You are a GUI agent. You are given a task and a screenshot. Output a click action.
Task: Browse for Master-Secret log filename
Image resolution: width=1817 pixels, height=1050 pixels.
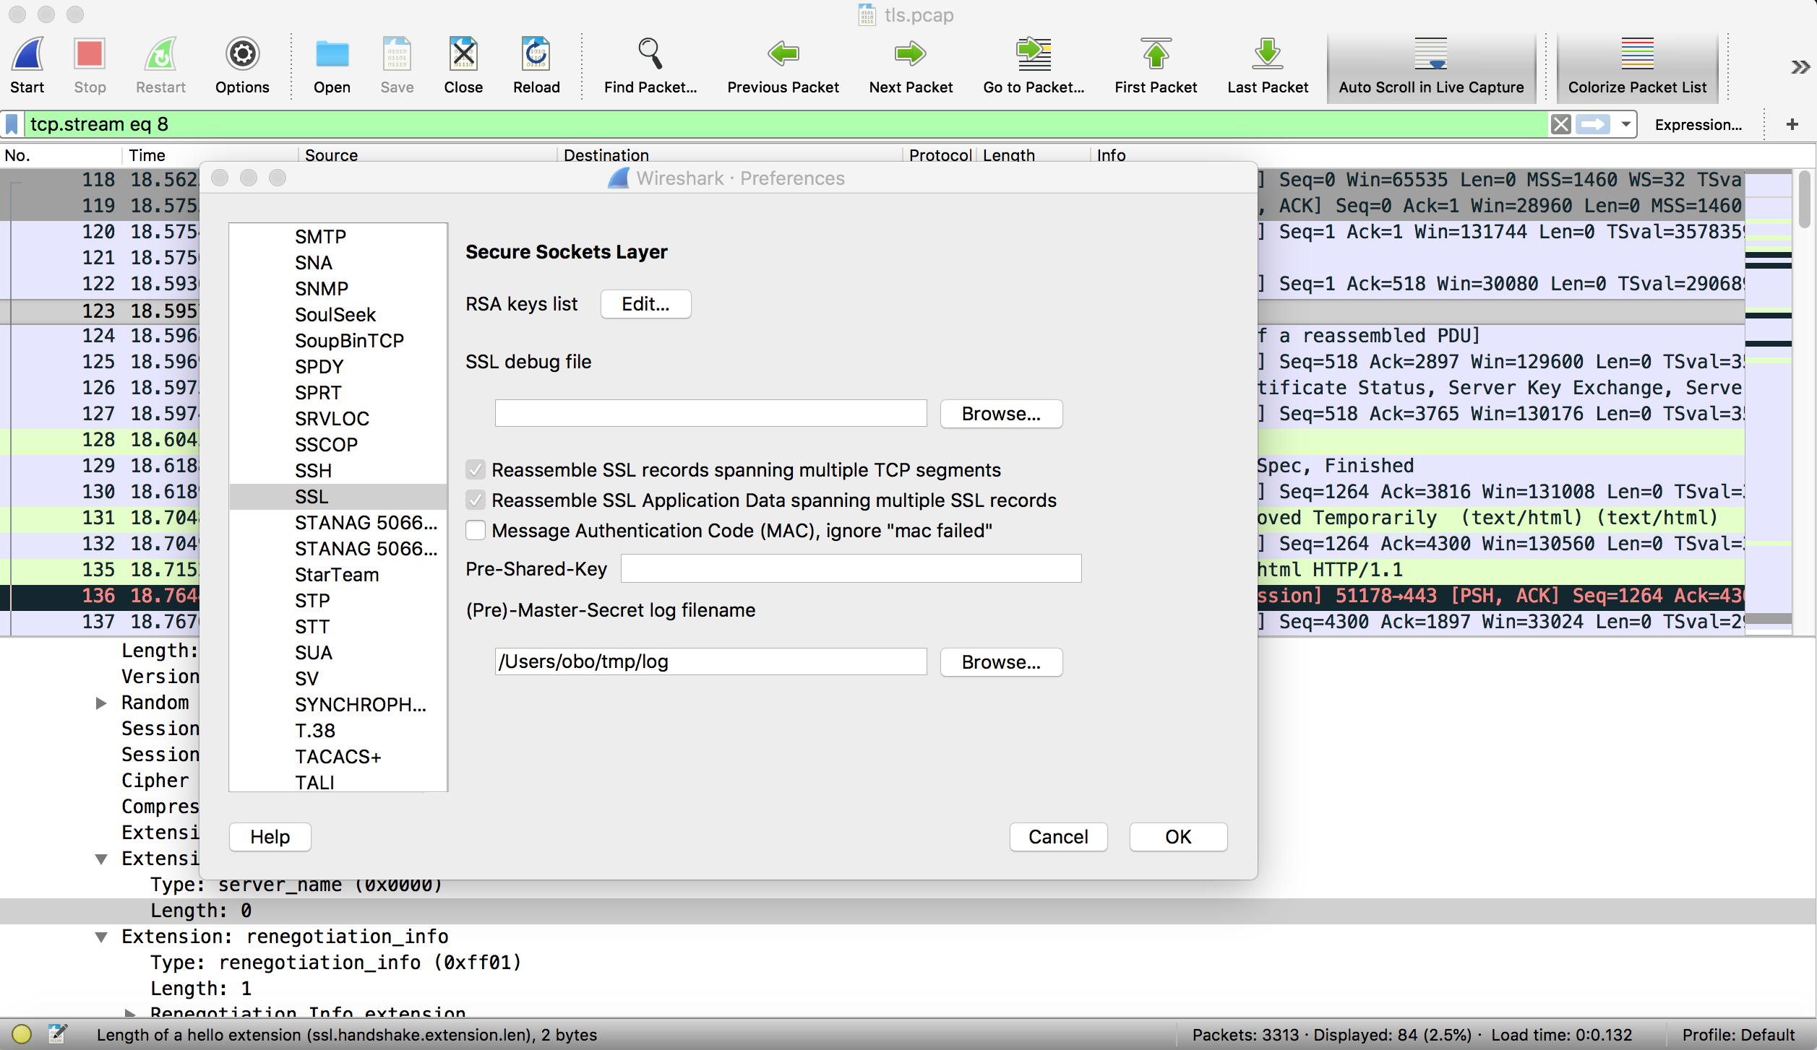click(1001, 662)
